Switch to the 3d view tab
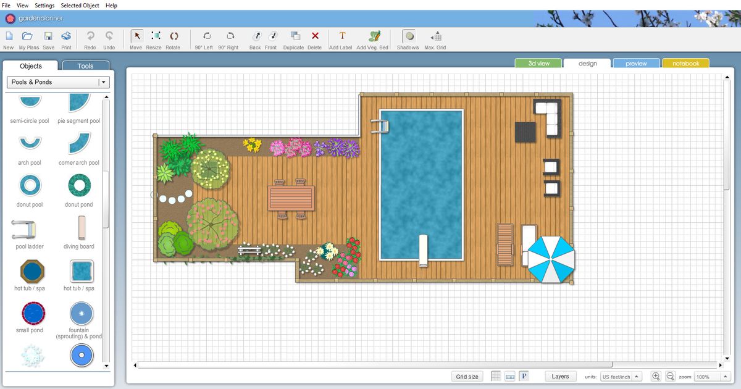The width and height of the screenshot is (741, 389). 538,64
